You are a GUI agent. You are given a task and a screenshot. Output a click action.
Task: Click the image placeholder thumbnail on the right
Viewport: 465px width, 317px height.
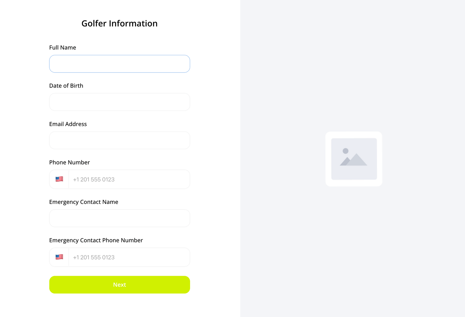pos(354,159)
